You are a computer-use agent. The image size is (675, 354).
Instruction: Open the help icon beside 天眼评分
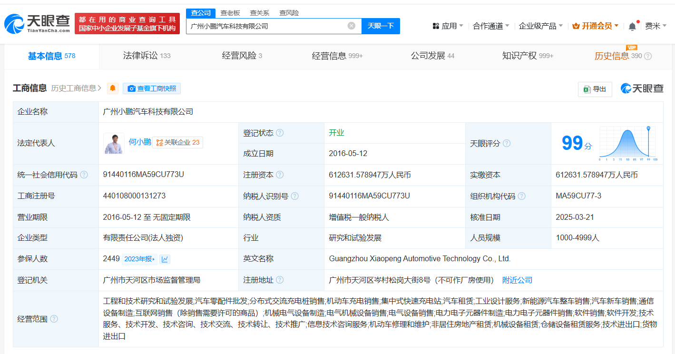(507, 143)
